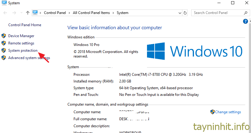Go up one level with Up arrow
This screenshot has width=251, height=133.
[28, 13]
